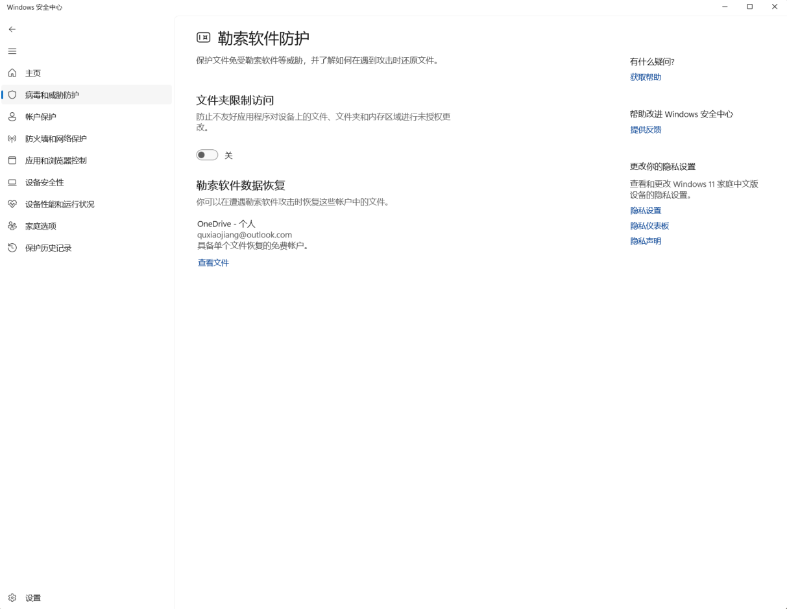Open 家庭选项 section
This screenshot has height=609, width=787.
click(x=87, y=226)
